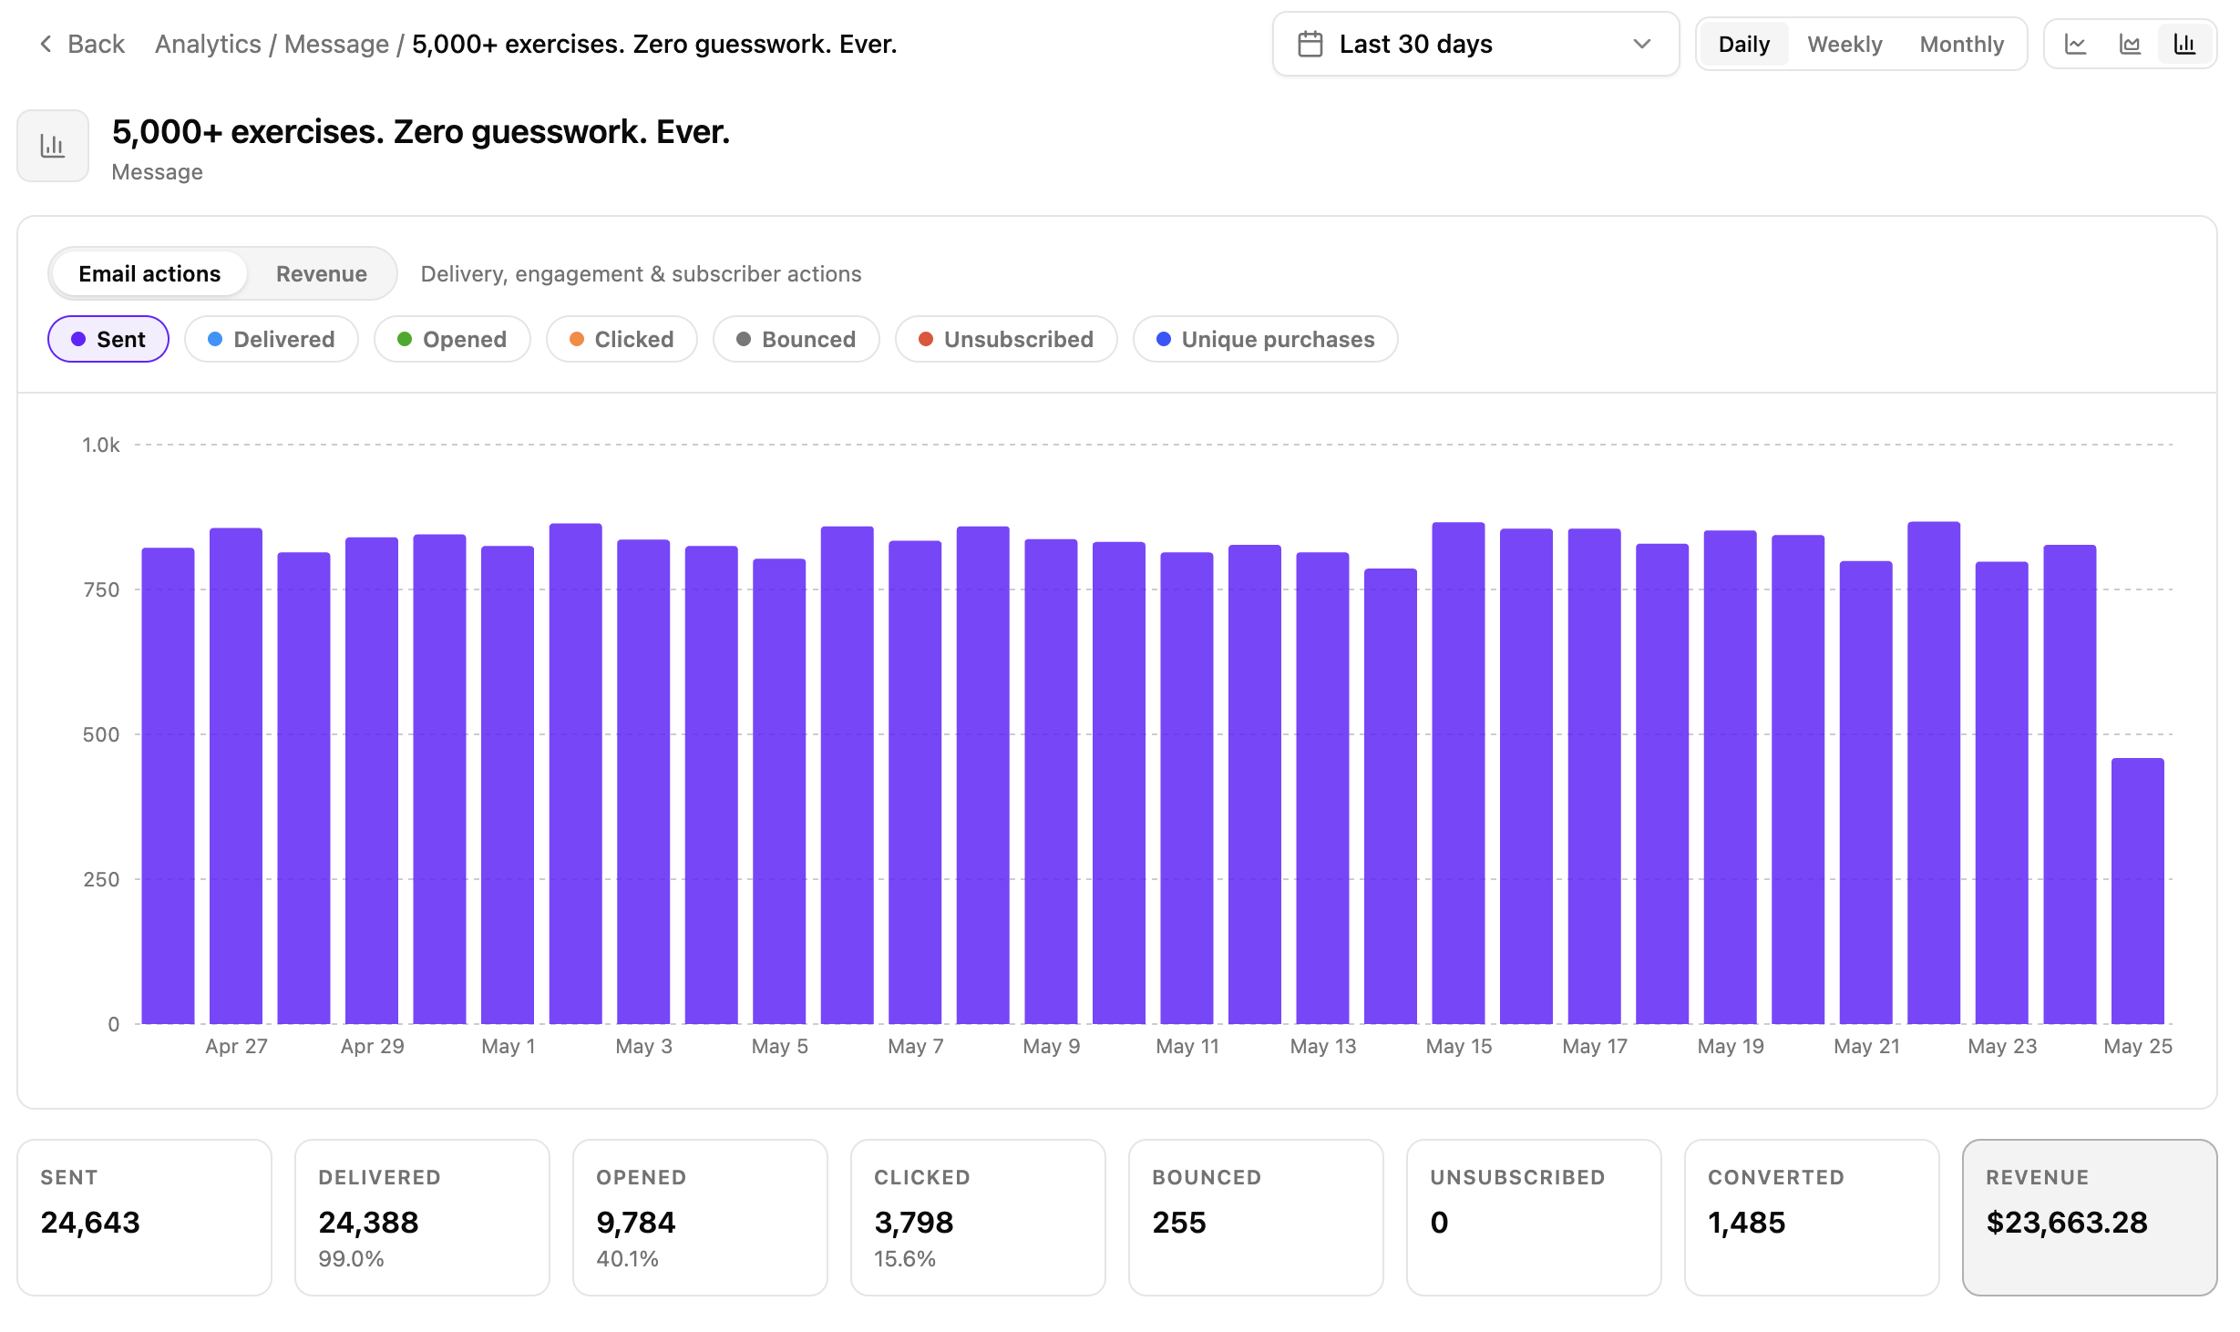Toggle the Opened series filter
The image size is (2240, 1332).
452,339
